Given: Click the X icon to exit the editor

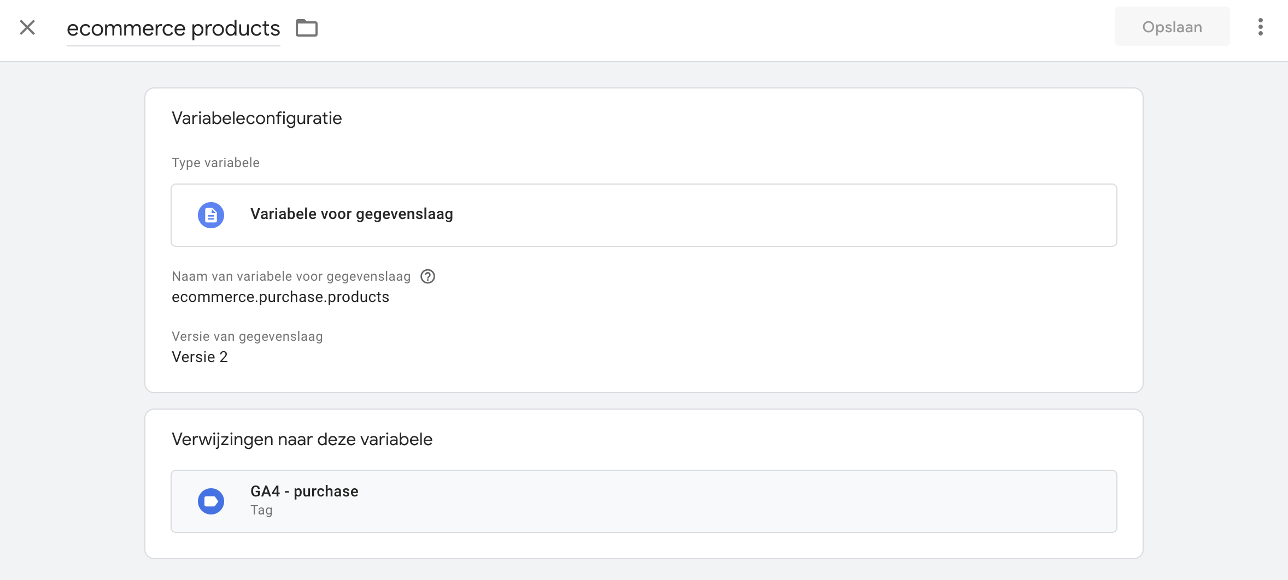Looking at the screenshot, I should click(26, 27).
